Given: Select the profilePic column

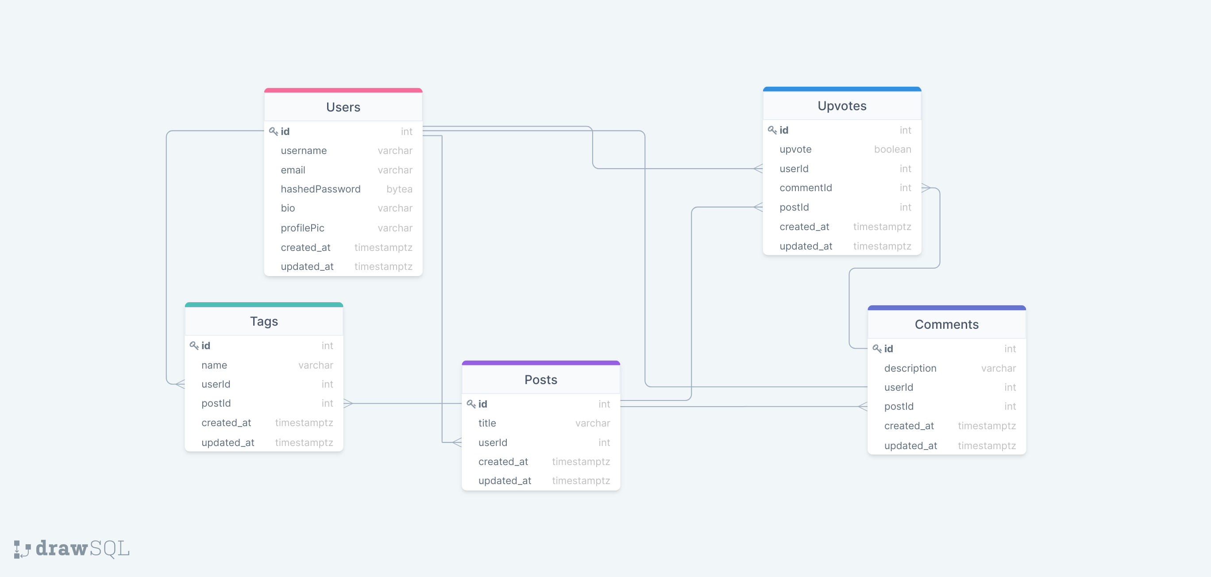Looking at the screenshot, I should (x=343, y=228).
